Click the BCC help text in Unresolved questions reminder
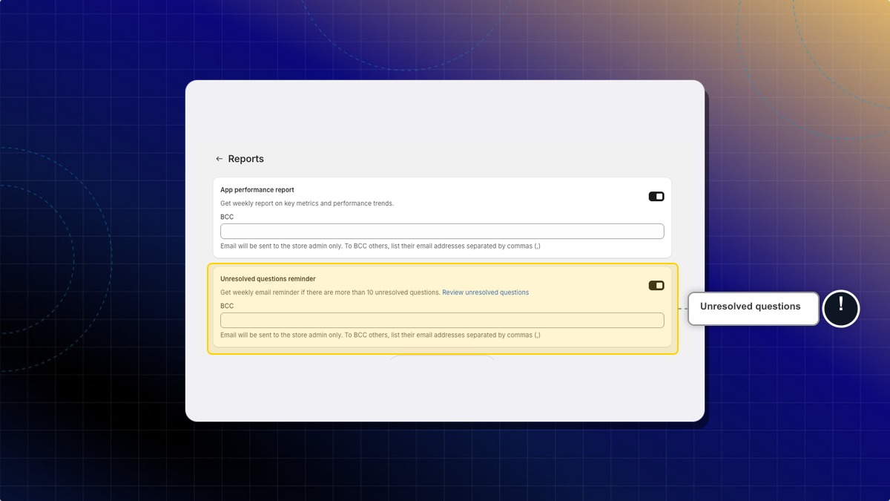This screenshot has height=501, width=890. tap(380, 335)
